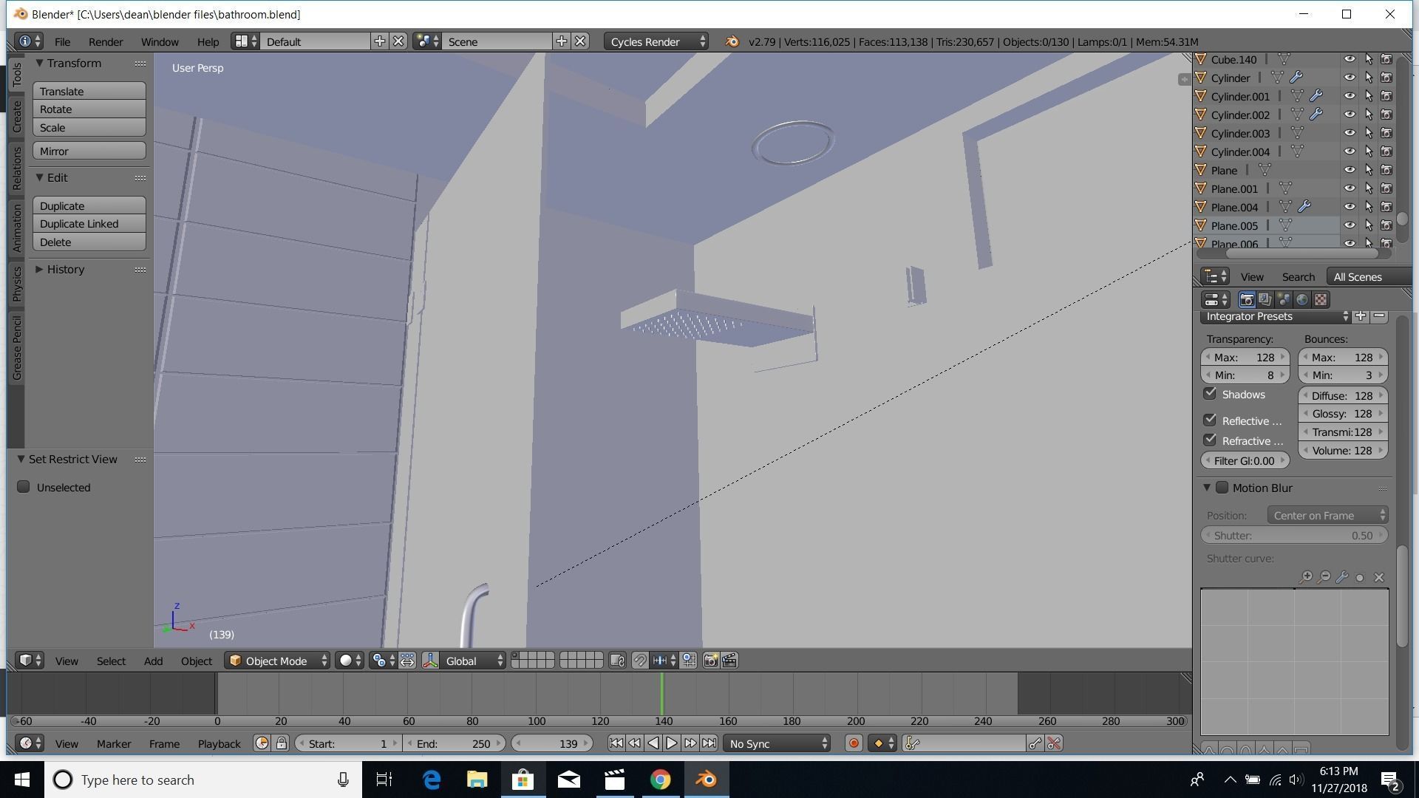Screen dimensions: 1419x798
Task: Click the snap magnet icon
Action: (640, 661)
